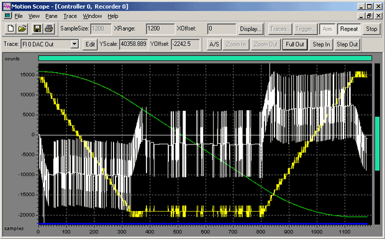The image size is (385, 239).
Task: Click the Stop button
Action: coord(371,29)
